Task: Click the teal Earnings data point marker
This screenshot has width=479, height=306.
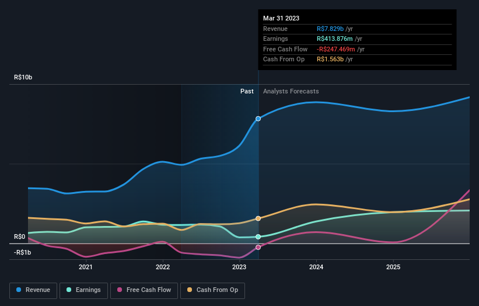Action: tap(258, 237)
